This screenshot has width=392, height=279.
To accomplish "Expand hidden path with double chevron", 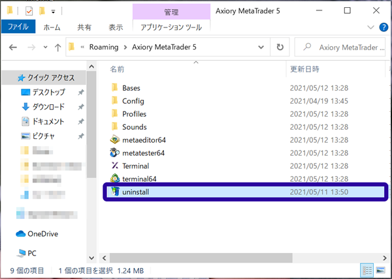I will 82,47.
